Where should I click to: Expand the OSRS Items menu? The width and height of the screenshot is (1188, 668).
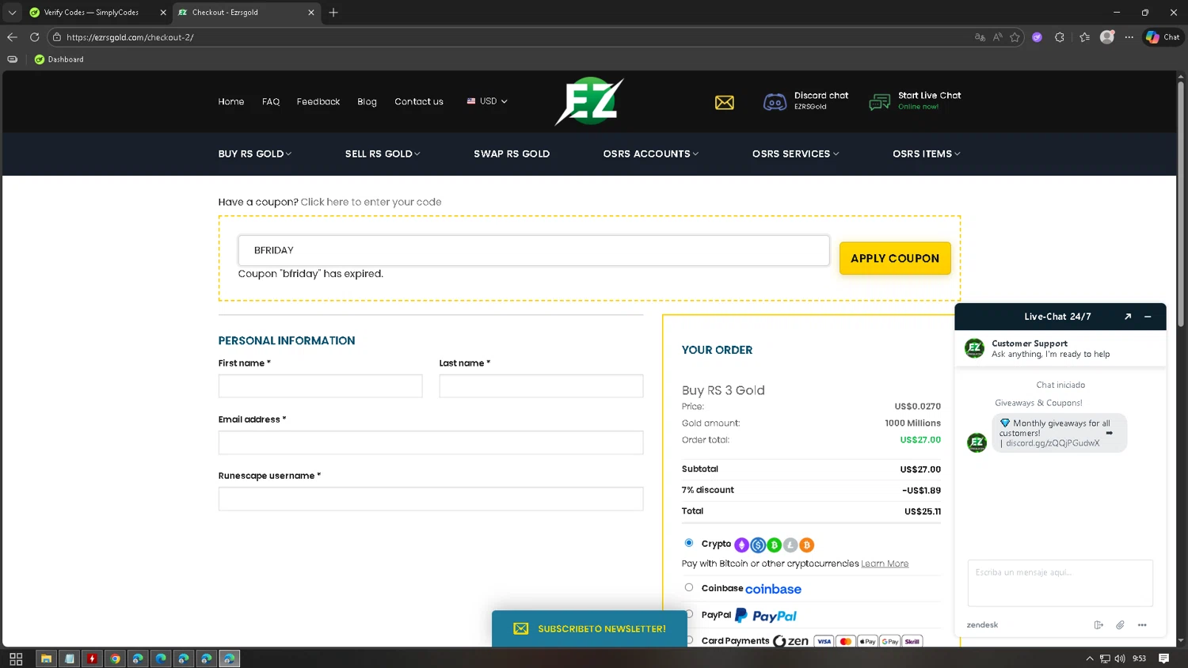(927, 154)
